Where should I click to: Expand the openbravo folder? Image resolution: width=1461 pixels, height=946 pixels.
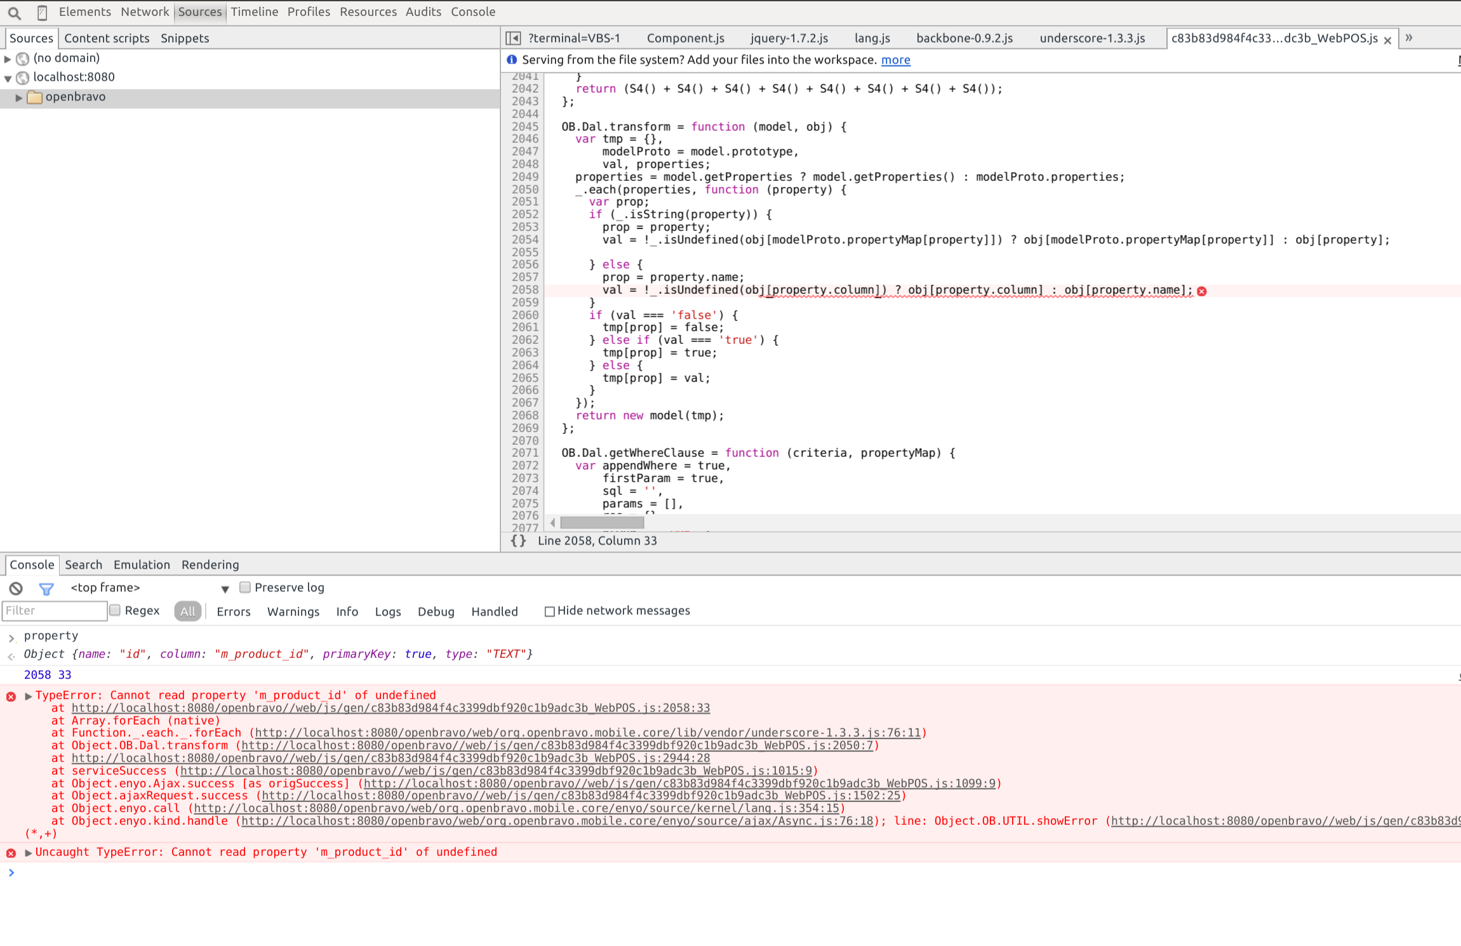point(19,97)
